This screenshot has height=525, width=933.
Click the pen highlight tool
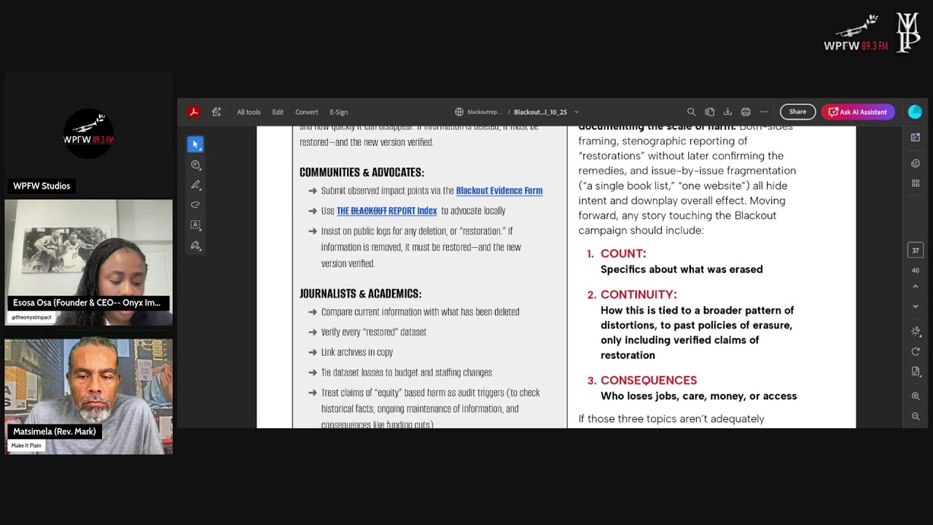pos(195,185)
